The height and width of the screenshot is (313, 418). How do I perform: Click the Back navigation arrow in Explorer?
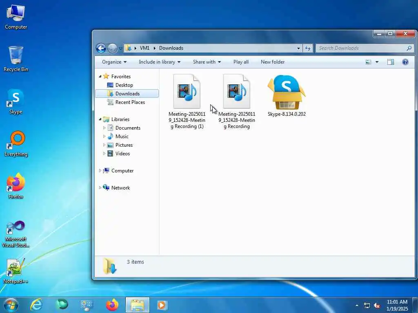coord(101,48)
